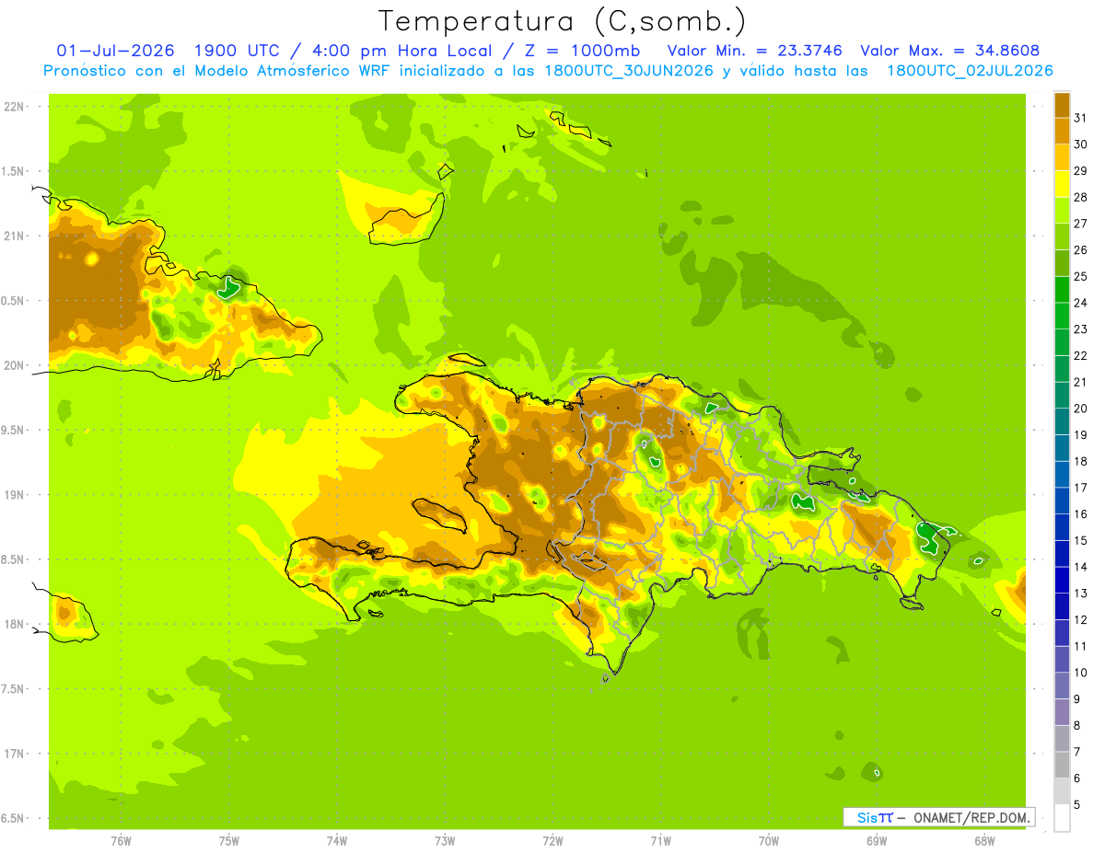Click the "71W" longitude label
The height and width of the screenshot is (853, 1105).
tap(660, 842)
